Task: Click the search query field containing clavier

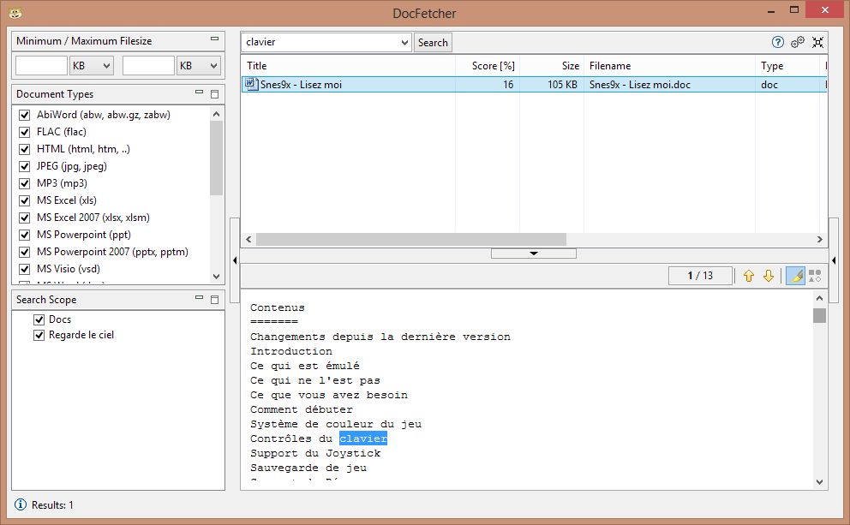Action: (x=321, y=42)
